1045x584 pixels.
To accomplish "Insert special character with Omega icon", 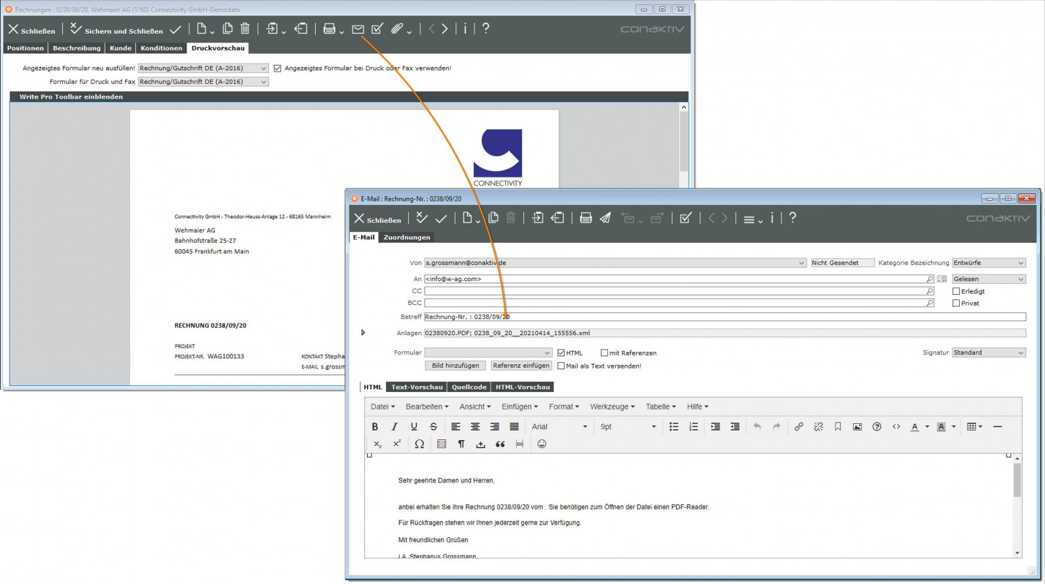I will (x=419, y=444).
